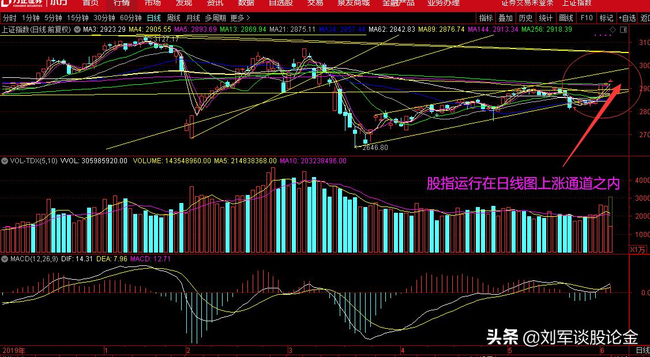650x357 pixels.
Task: Expand the VOL-TDX indicator dropdown arrow
Action: click(5, 161)
